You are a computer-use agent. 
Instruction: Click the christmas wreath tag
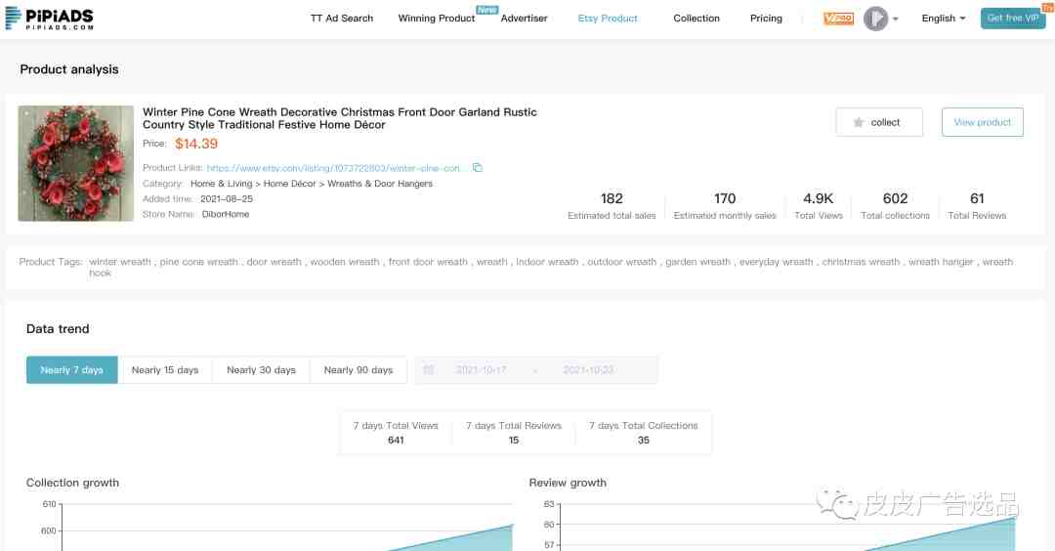(861, 262)
